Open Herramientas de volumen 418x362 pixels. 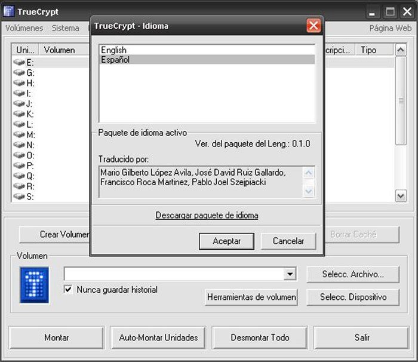pyautogui.click(x=251, y=297)
